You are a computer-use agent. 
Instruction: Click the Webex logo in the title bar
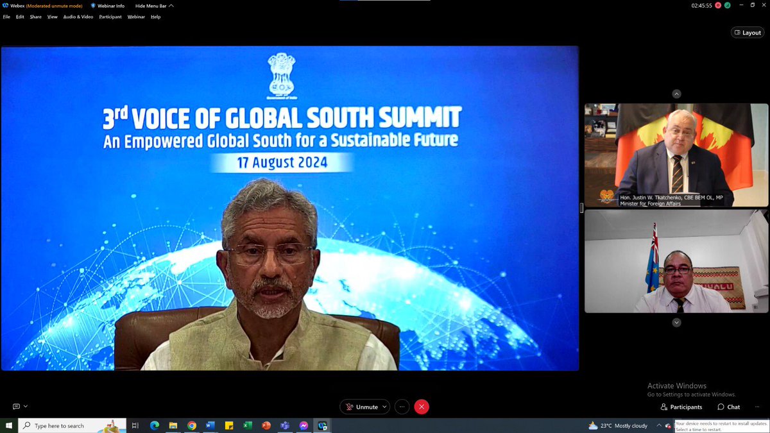5,6
